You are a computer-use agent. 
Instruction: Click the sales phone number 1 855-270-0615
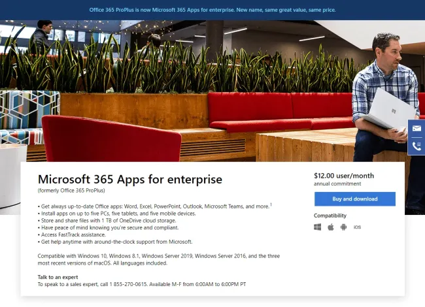coord(128,284)
